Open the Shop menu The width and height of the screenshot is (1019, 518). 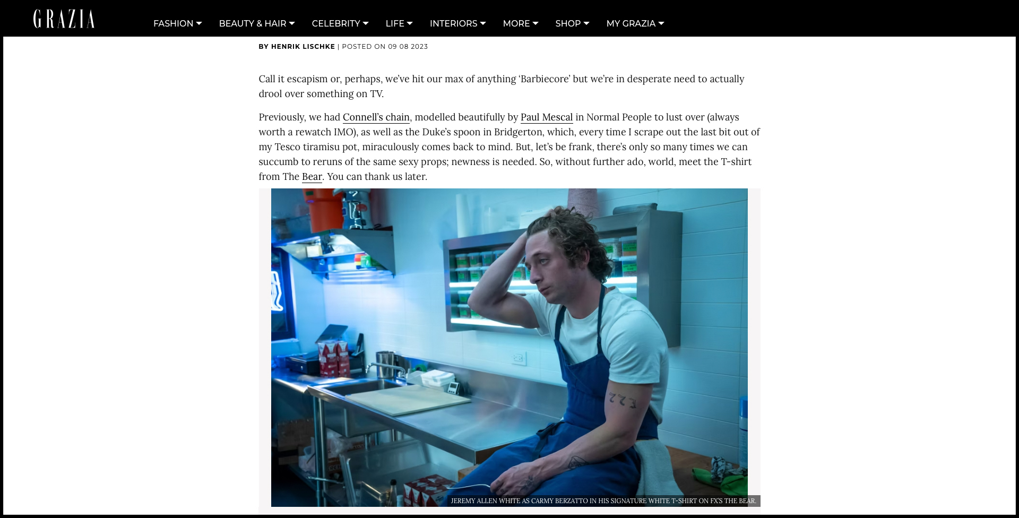(572, 23)
